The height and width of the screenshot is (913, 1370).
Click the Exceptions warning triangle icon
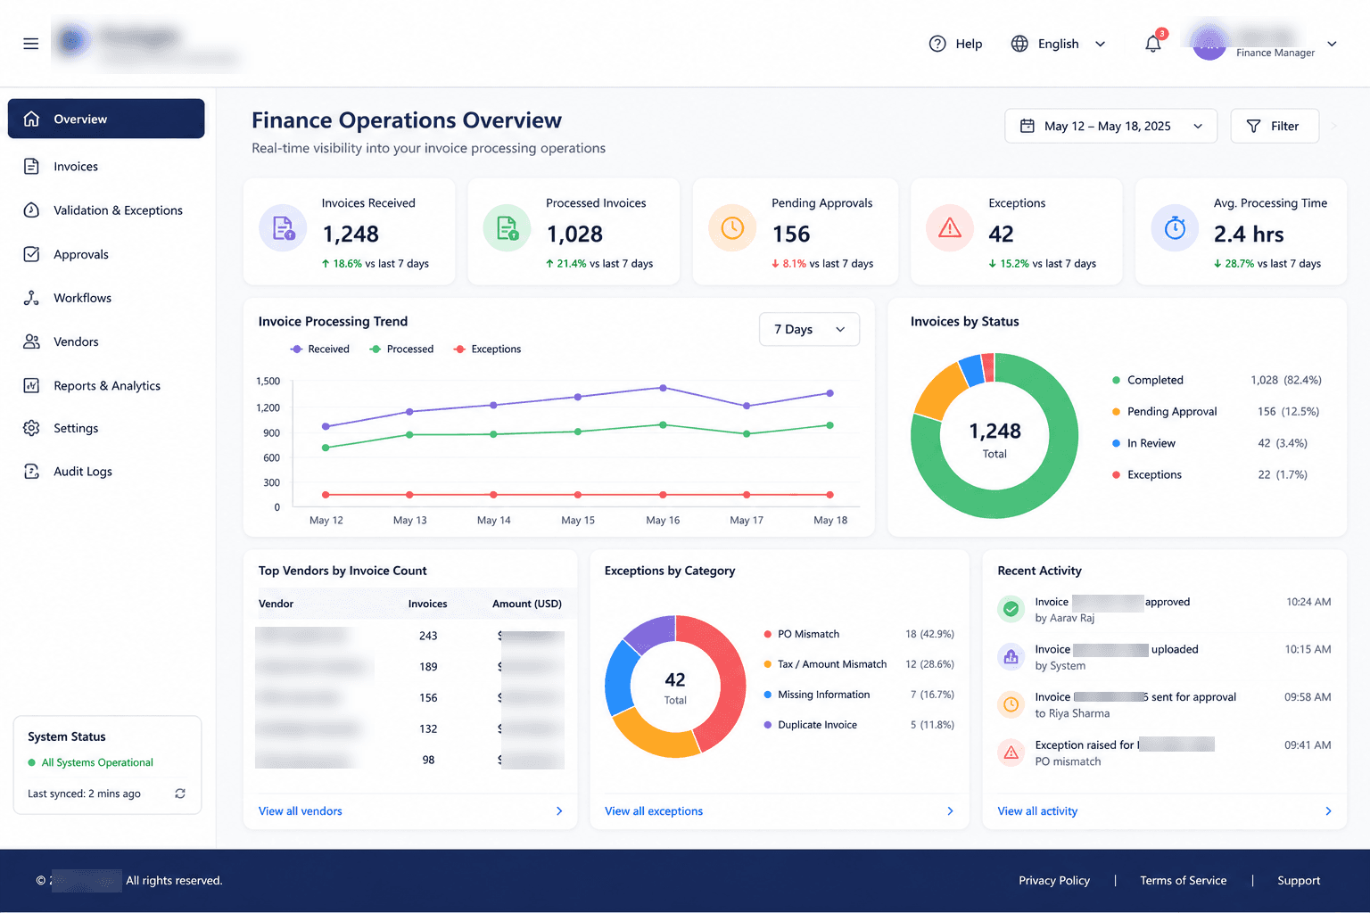coord(950,228)
